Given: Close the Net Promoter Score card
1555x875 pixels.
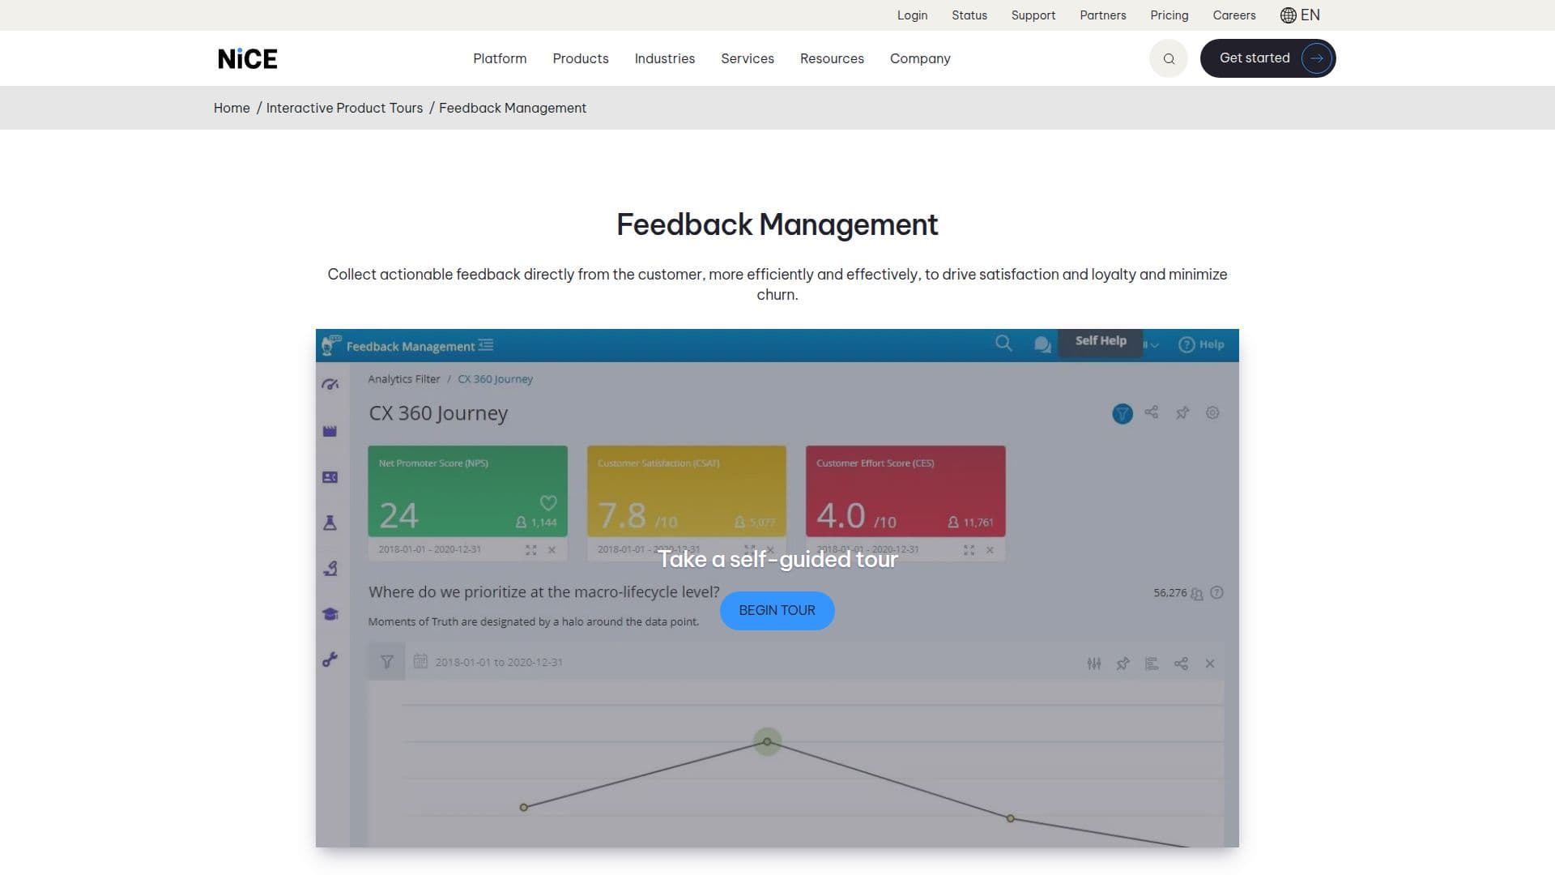Looking at the screenshot, I should click(x=552, y=550).
